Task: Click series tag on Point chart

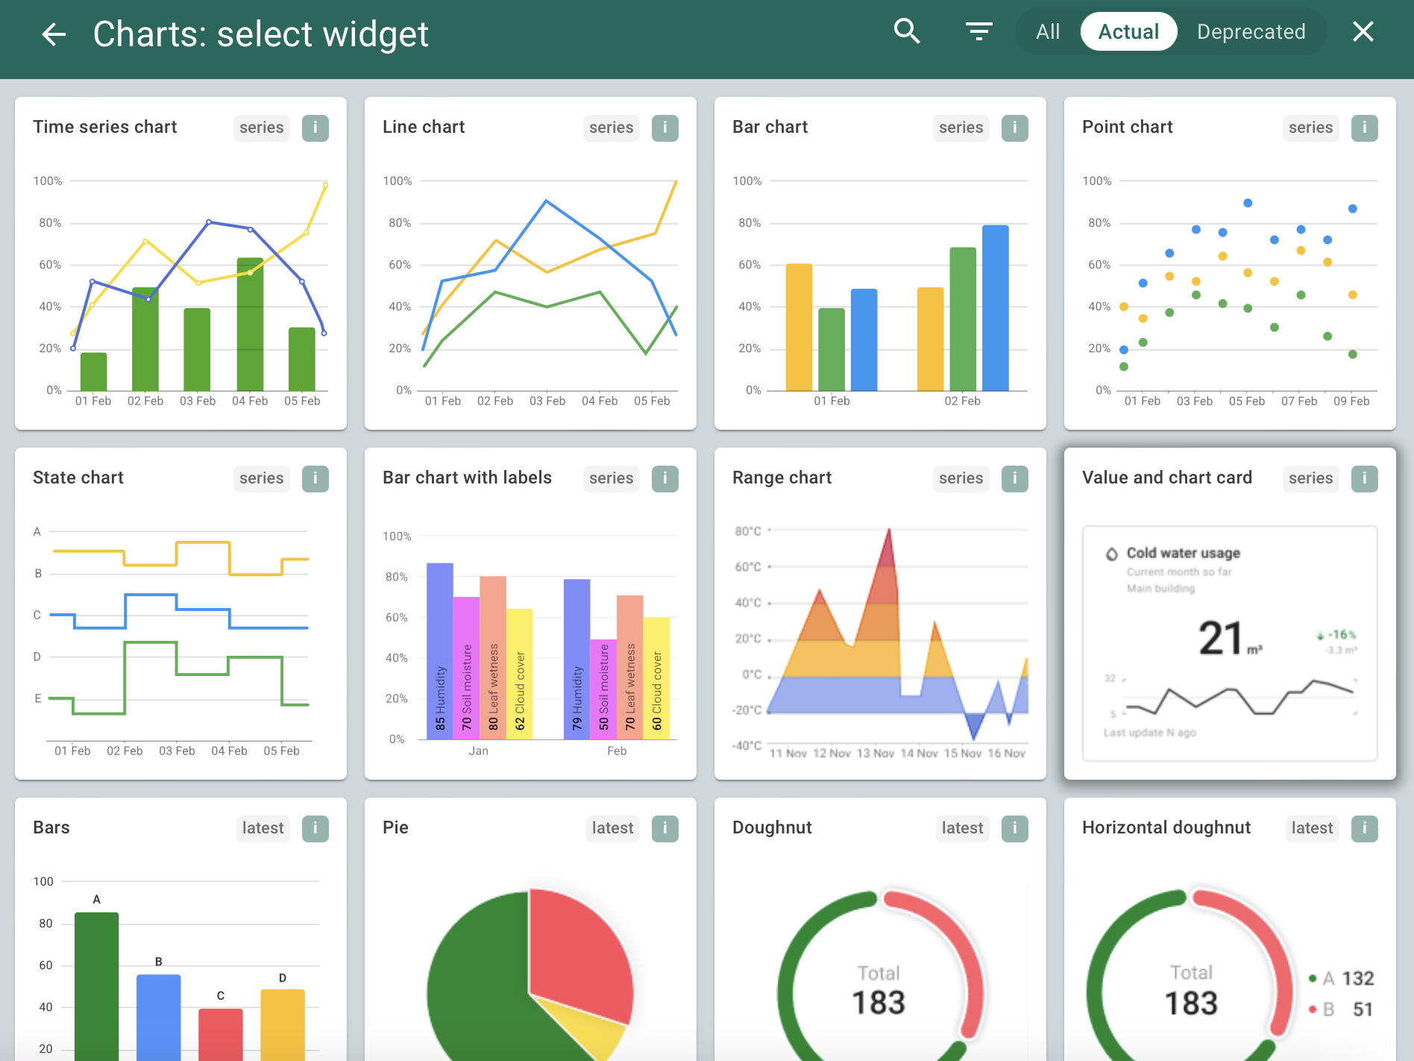Action: (x=1311, y=128)
